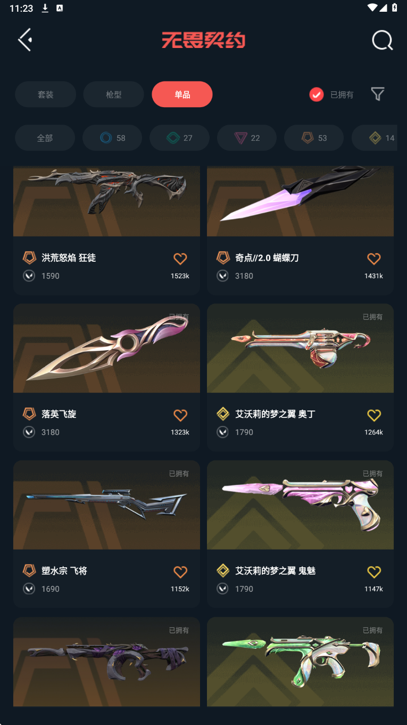Filter by blue circle tier 58

(x=112, y=138)
